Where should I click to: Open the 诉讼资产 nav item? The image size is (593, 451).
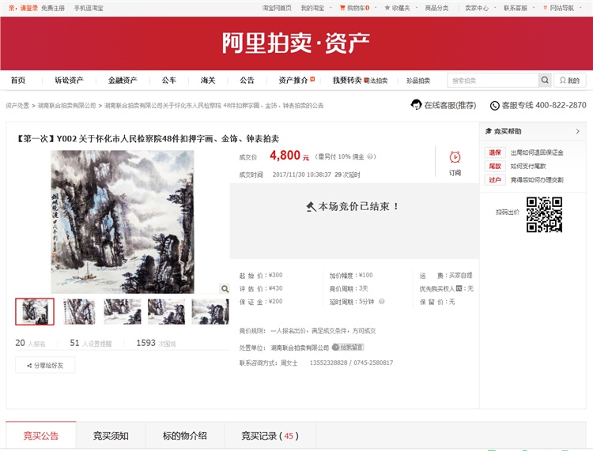pyautogui.click(x=69, y=80)
